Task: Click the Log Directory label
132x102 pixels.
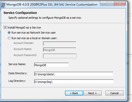Action: [17, 81]
